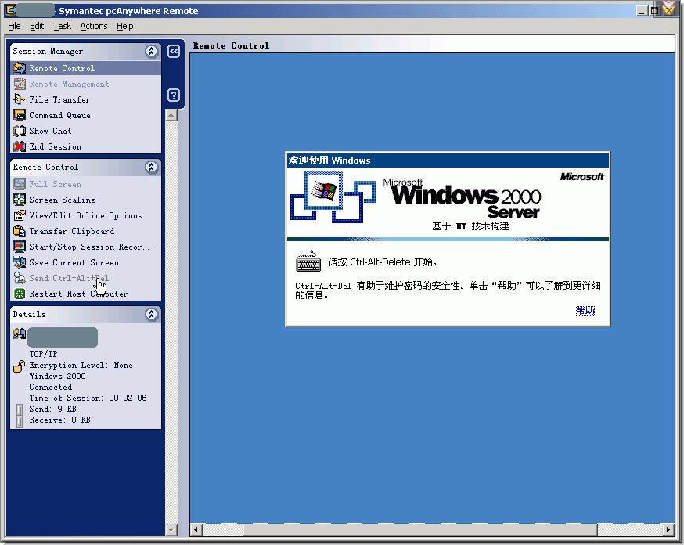
Task: Start/Stop Session Recording
Action: 92,247
